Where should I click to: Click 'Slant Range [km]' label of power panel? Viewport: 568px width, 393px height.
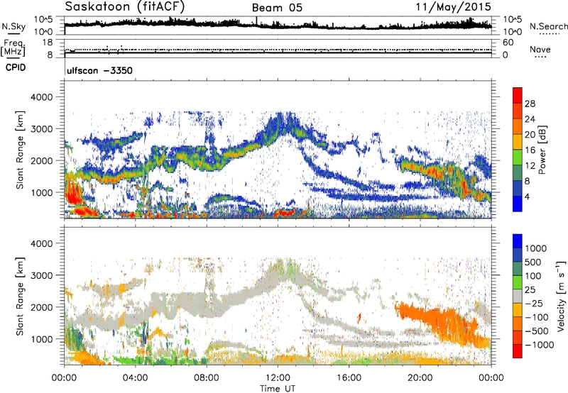(20, 150)
